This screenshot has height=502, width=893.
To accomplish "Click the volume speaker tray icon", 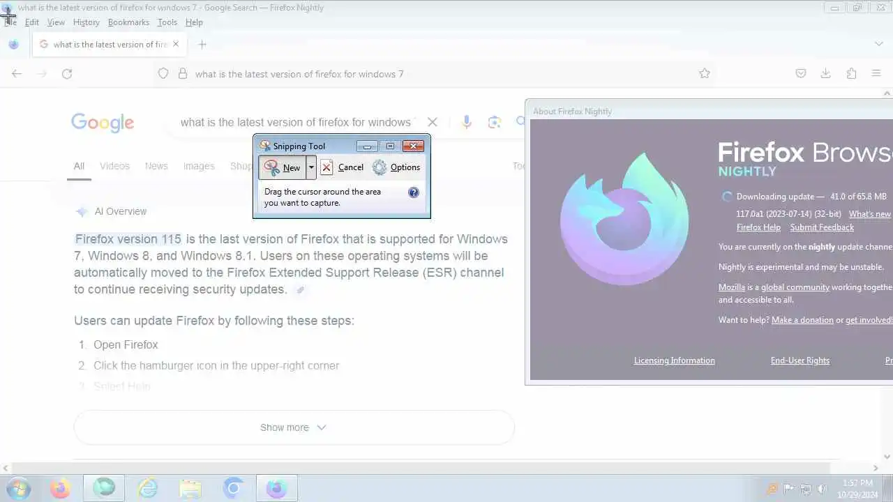I will 822,489.
